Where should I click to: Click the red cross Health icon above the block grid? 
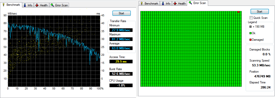[x=175, y=3]
